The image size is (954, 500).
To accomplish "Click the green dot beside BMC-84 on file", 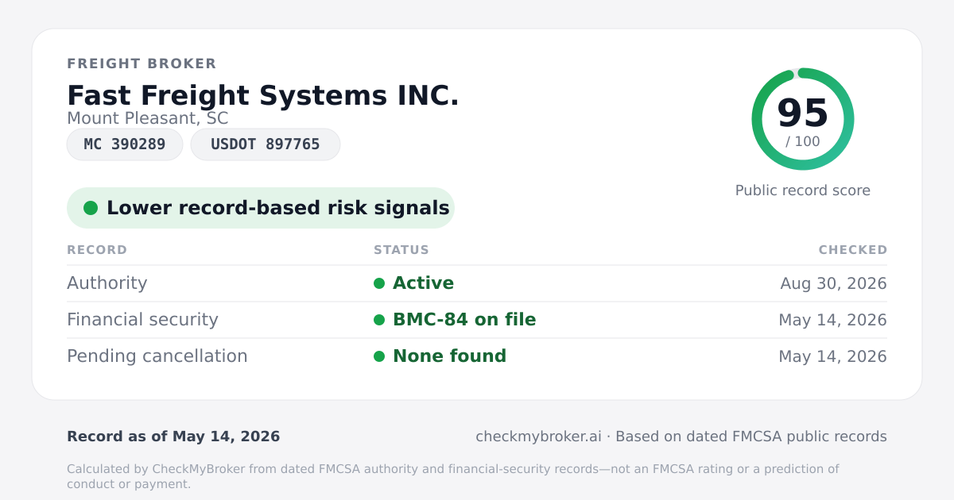I will click(379, 320).
